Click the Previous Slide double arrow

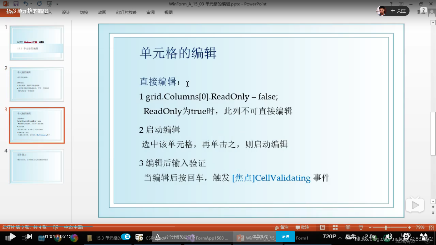click(x=433, y=208)
